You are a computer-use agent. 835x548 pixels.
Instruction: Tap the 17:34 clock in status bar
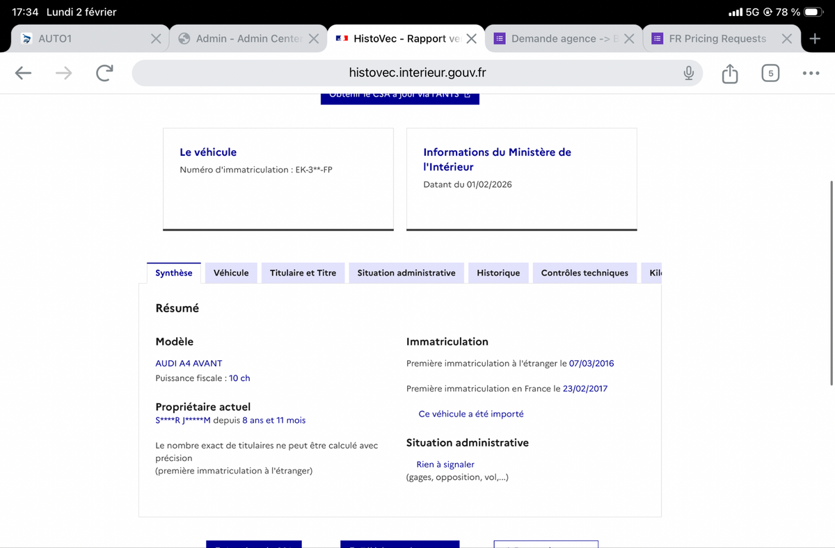coord(25,12)
